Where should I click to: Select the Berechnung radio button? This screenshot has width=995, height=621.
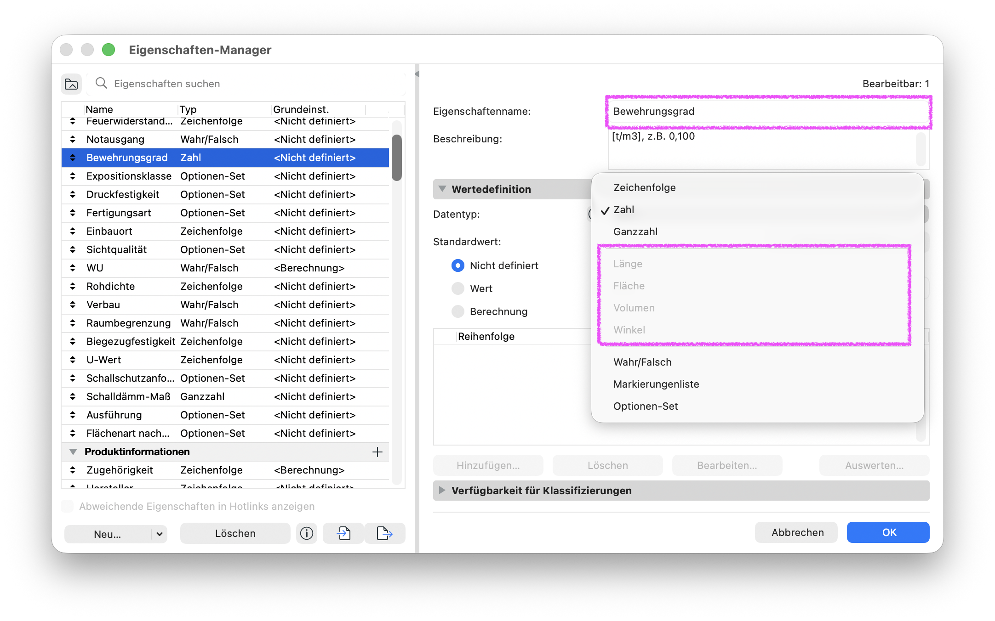click(458, 311)
